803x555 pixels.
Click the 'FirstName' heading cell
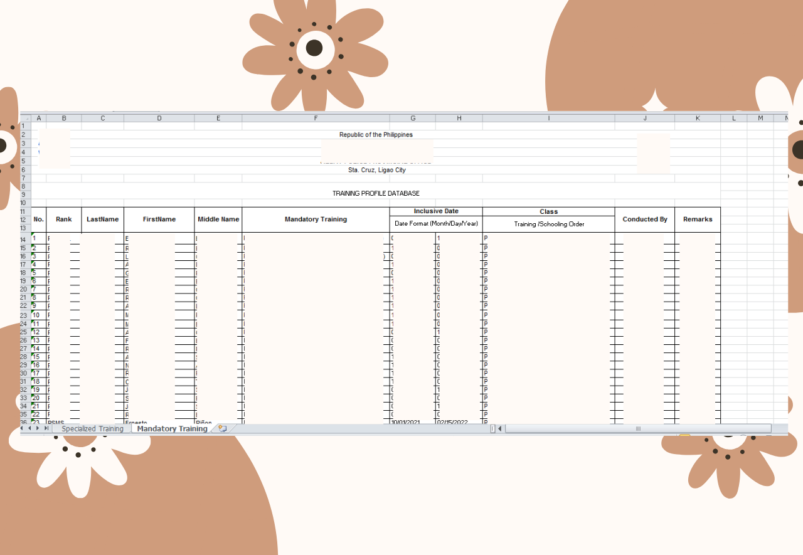click(x=159, y=219)
